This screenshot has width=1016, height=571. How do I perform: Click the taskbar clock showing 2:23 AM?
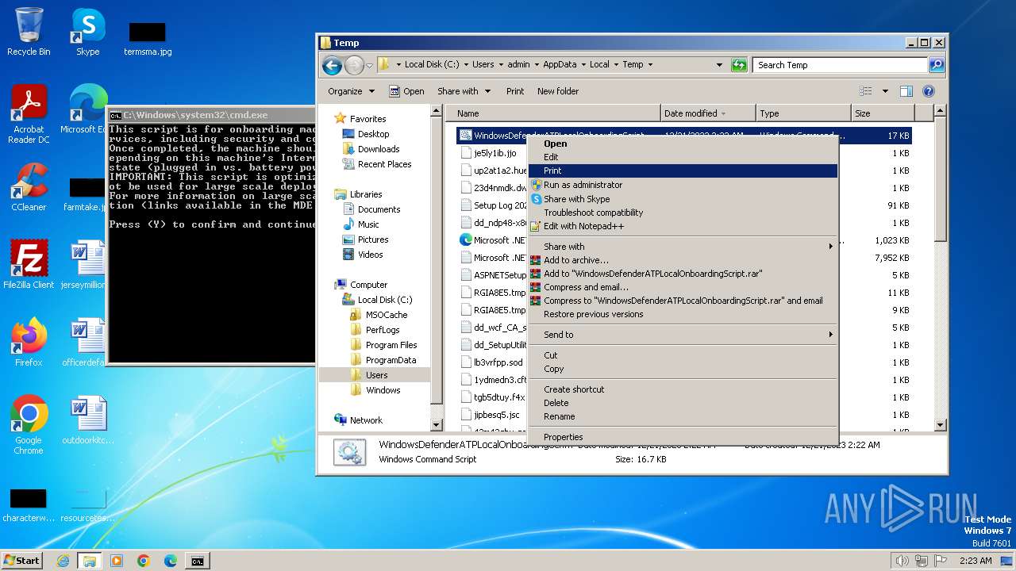976,561
